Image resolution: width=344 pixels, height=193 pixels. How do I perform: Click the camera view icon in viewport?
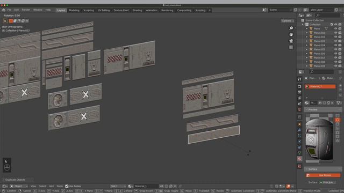(291, 41)
